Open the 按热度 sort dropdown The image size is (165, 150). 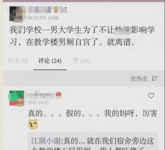click(139, 78)
